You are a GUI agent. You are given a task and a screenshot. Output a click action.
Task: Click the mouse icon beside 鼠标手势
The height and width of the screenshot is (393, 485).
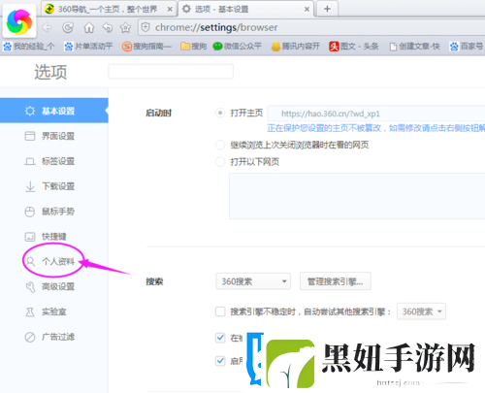tap(30, 212)
